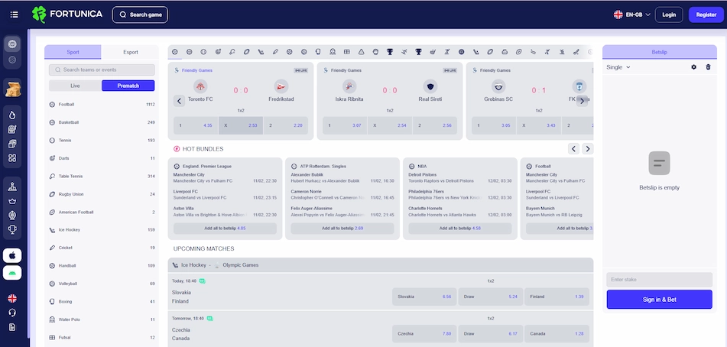Focus the Enter stake field
The image size is (727, 347).
[x=659, y=280]
